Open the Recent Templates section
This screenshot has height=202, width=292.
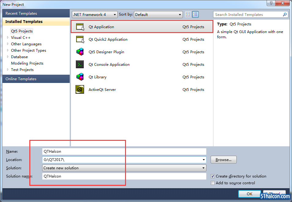point(21,13)
